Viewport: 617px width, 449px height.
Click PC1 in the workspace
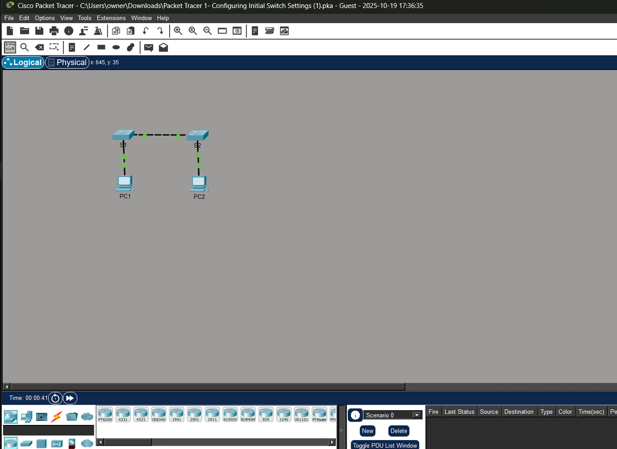(125, 183)
